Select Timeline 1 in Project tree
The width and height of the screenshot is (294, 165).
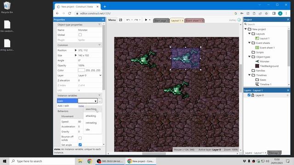click(266, 84)
